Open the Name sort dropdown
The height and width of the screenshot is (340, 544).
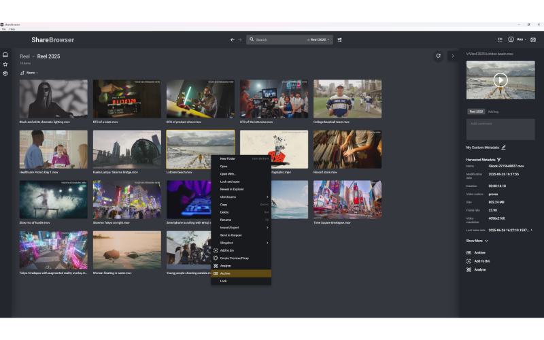coord(33,73)
